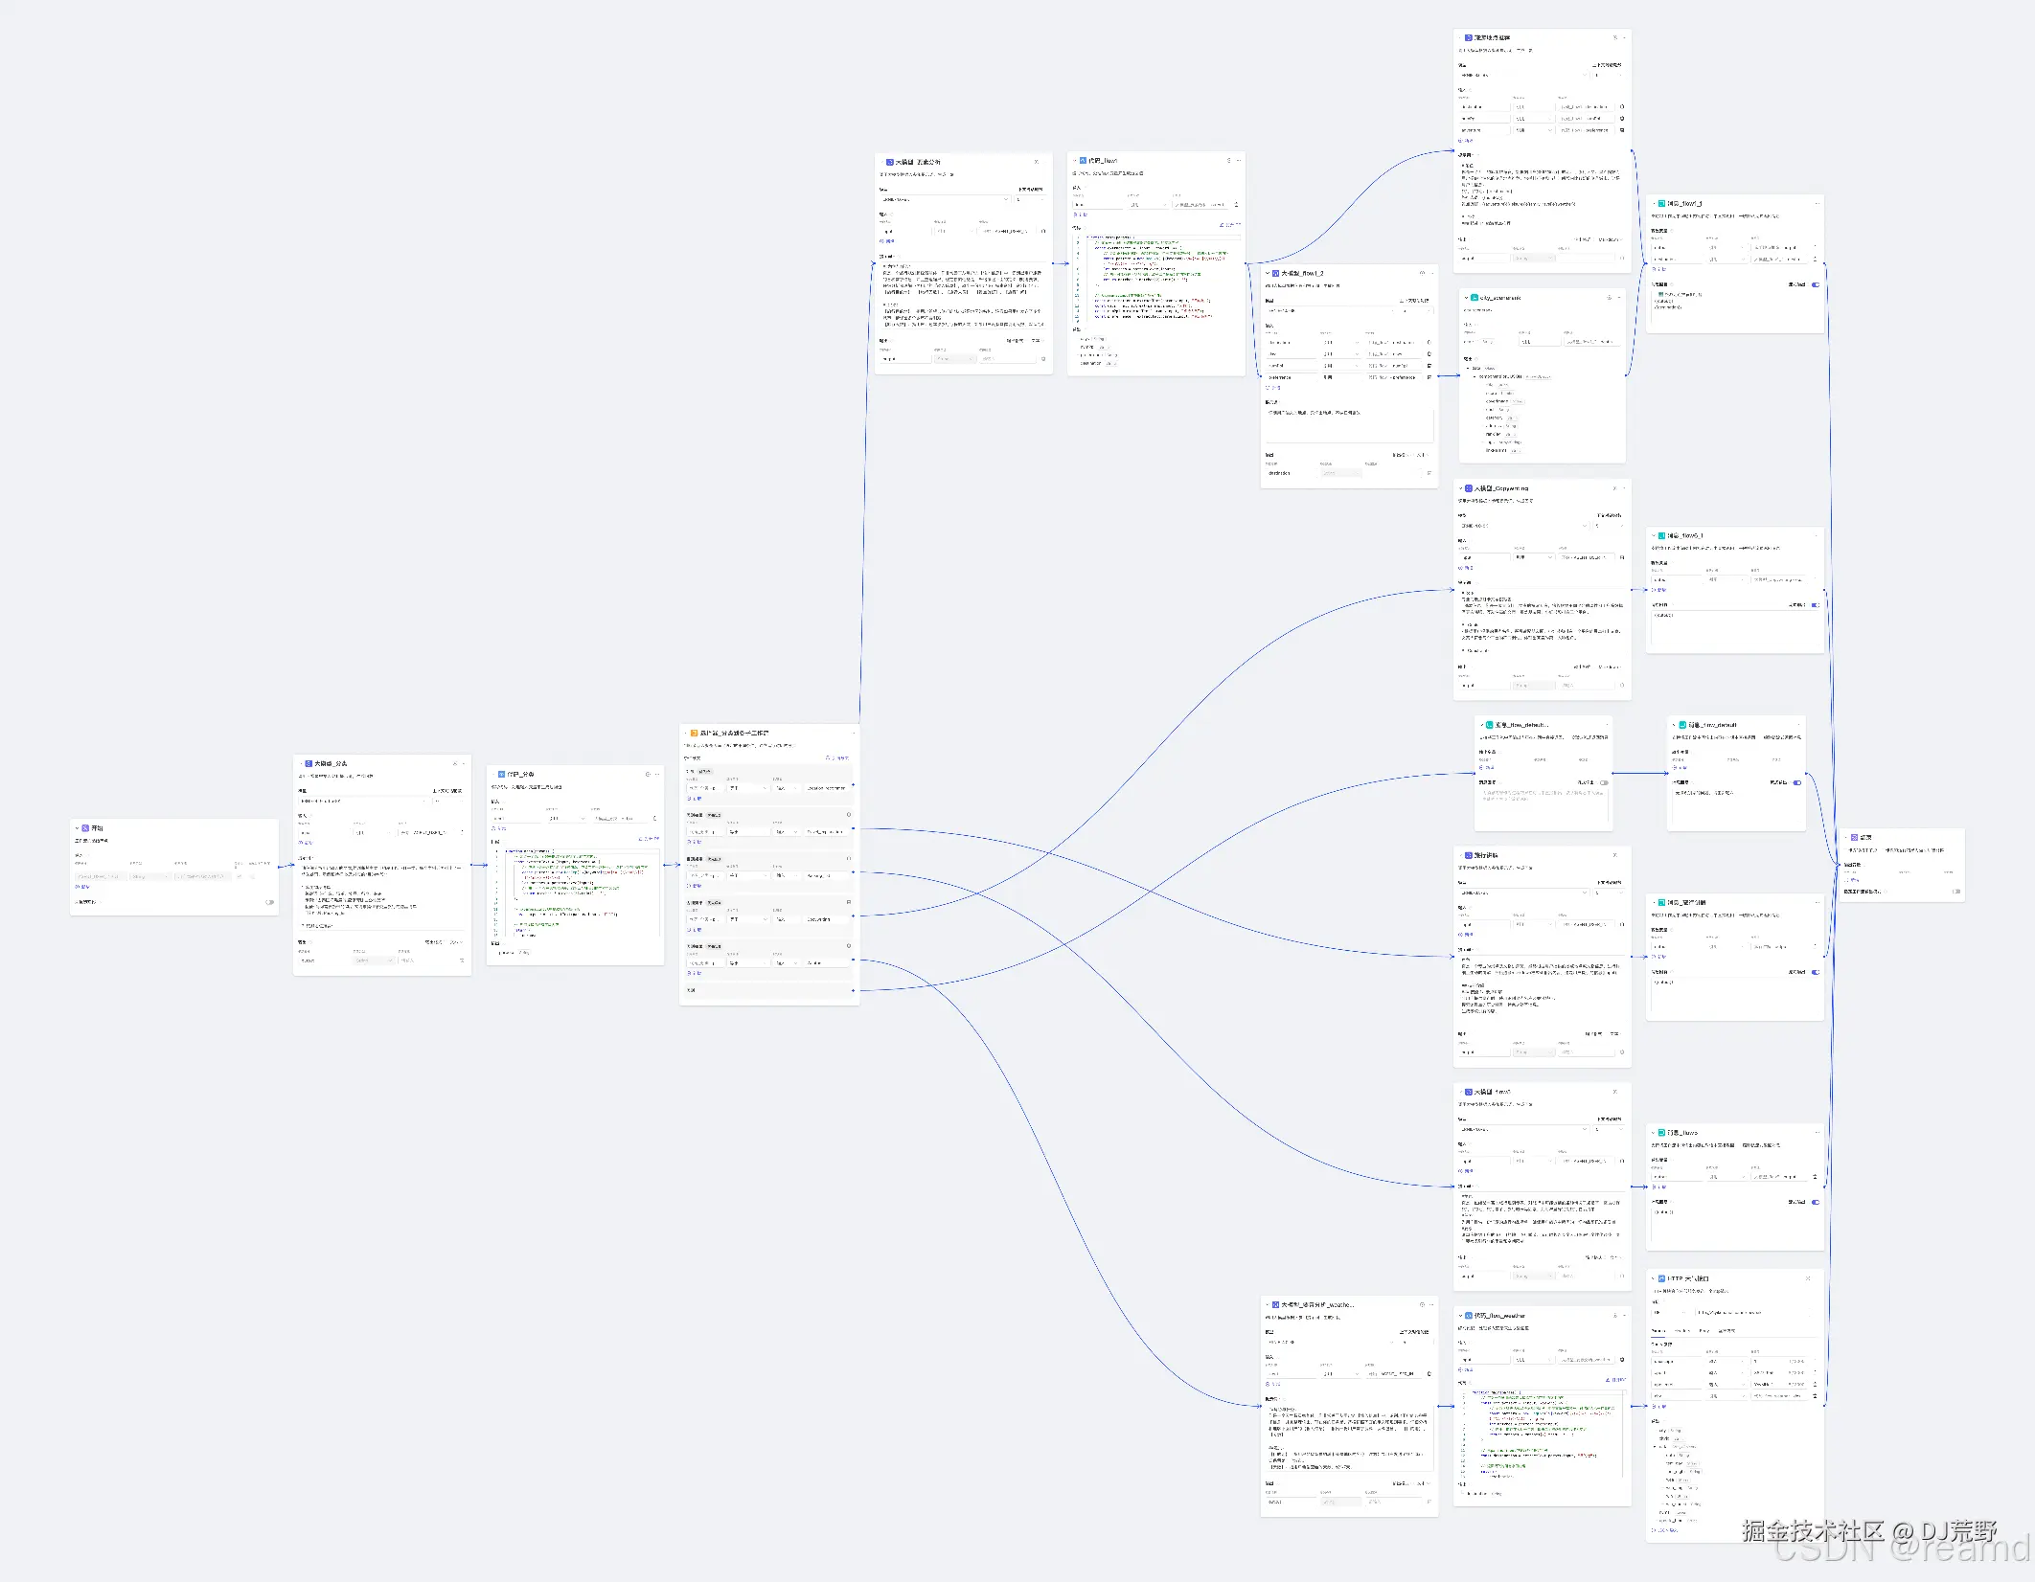Toggle the End node's bottom switch

pos(1955,892)
